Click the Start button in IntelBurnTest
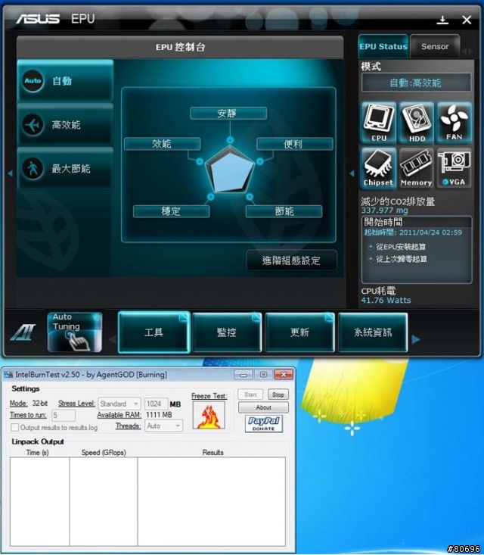Viewport: 484px width, 555px height. [x=250, y=394]
